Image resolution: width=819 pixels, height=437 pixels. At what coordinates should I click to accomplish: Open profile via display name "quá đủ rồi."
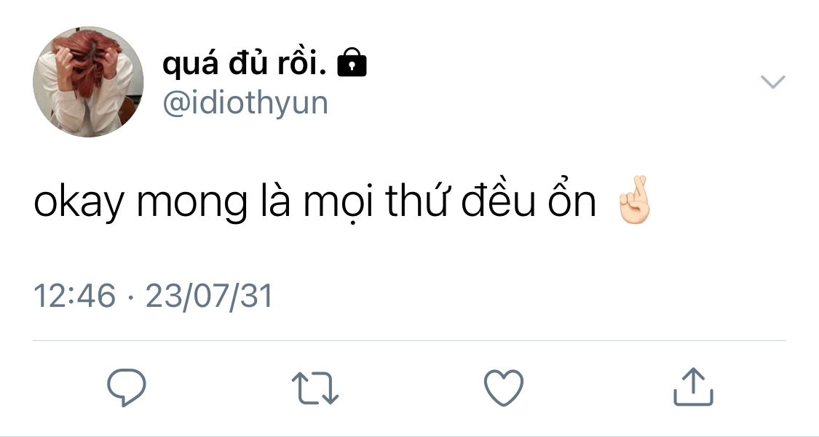click(245, 63)
